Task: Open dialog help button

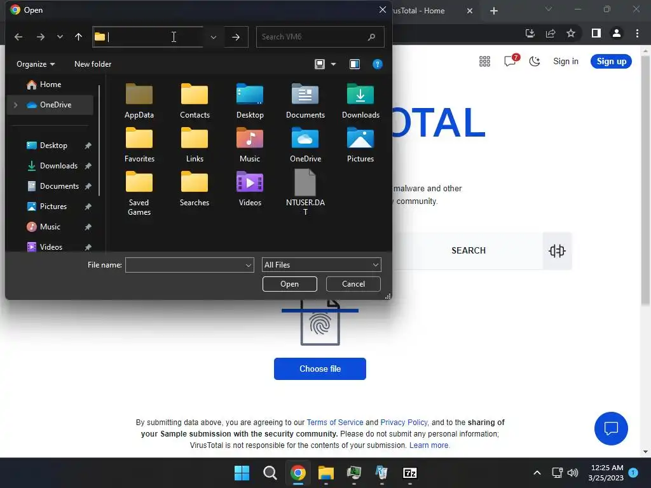Action: pyautogui.click(x=377, y=64)
